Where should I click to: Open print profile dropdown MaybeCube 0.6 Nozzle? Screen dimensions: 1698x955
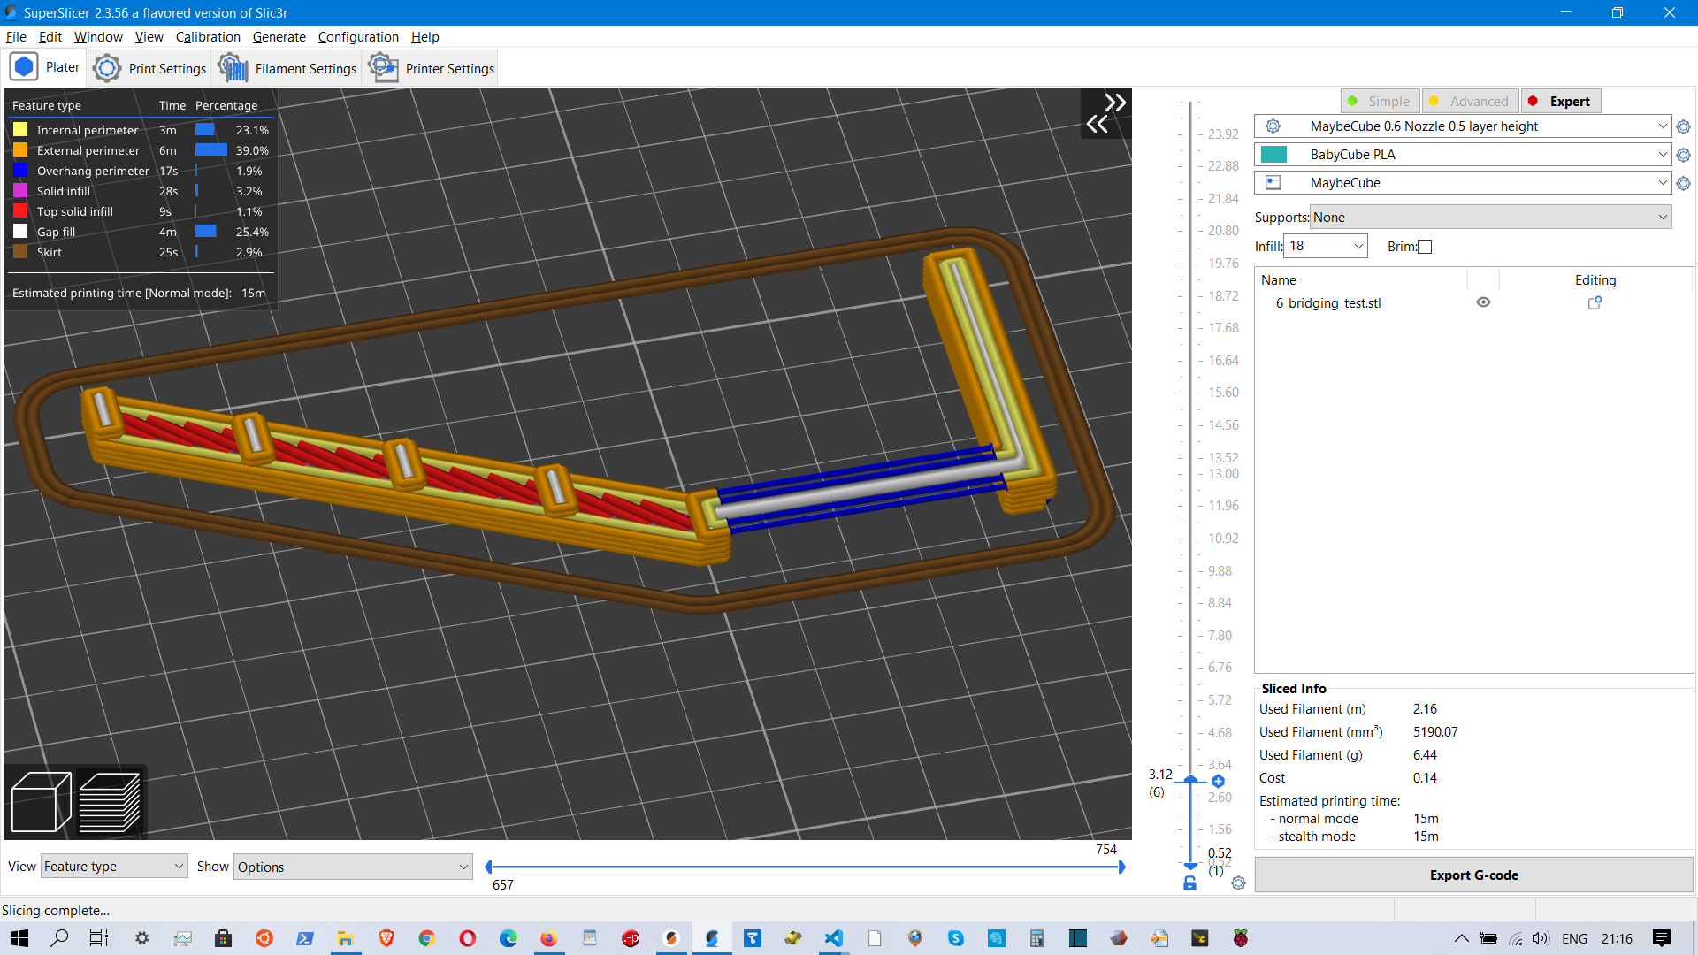pyautogui.click(x=1463, y=126)
